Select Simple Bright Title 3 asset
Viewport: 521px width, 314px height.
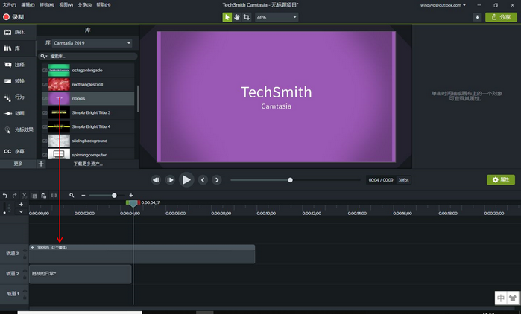(88, 113)
